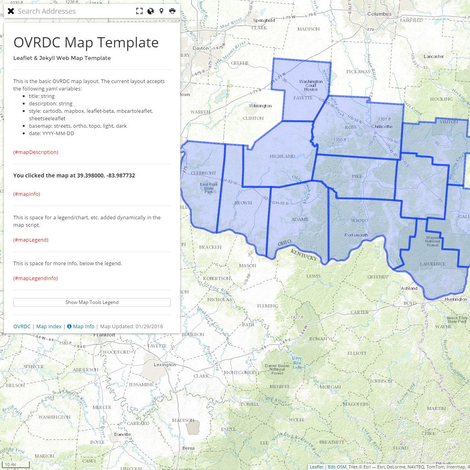Click Portsmouth city label on map
470x470 pixels.
click(356, 235)
